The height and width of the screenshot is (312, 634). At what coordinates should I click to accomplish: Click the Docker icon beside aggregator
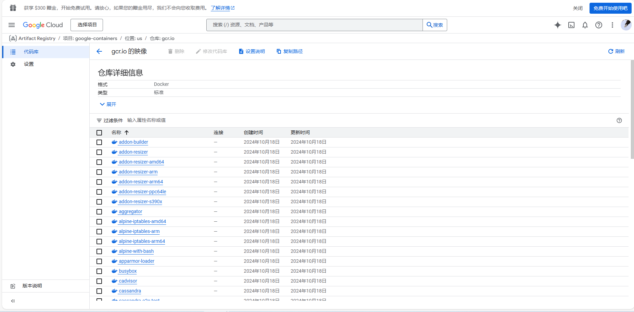(115, 211)
